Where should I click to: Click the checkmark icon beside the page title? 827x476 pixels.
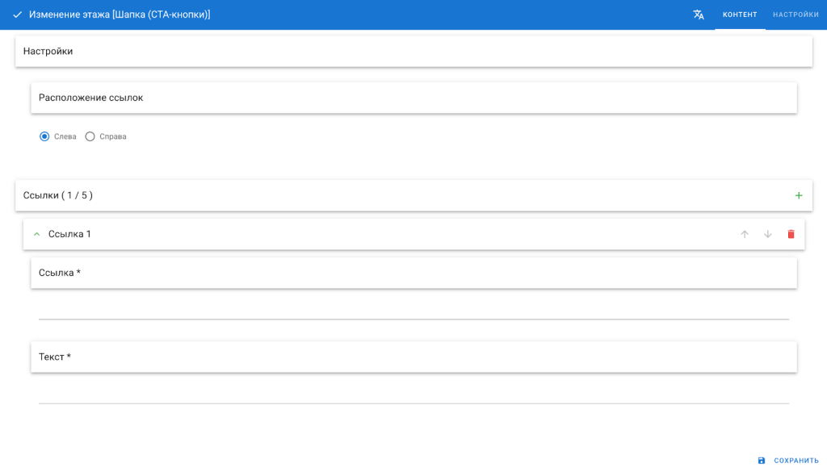coord(17,15)
